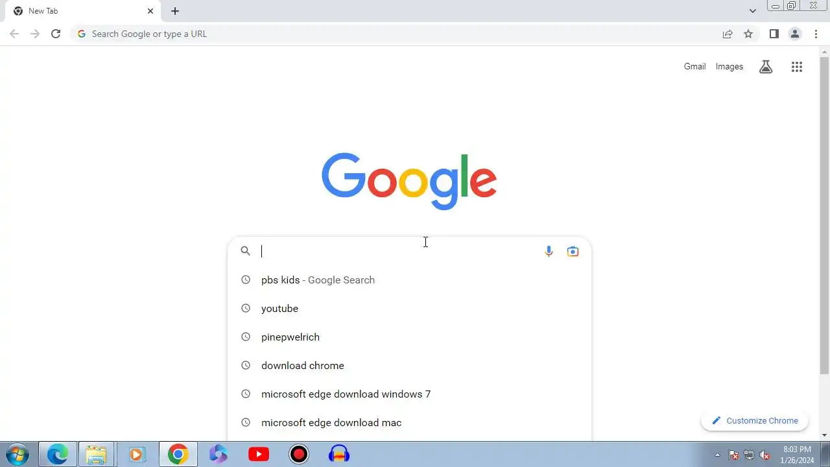Share this page icon in address bar
Viewport: 830px width, 467px height.
pos(728,34)
